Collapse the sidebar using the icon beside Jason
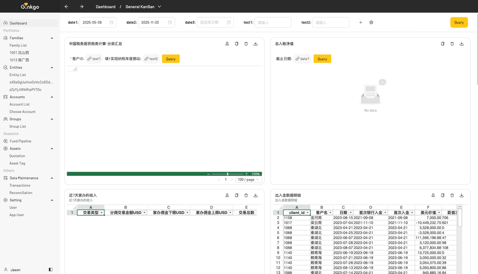Viewport: 478px width, 274px height. pyautogui.click(x=51, y=270)
